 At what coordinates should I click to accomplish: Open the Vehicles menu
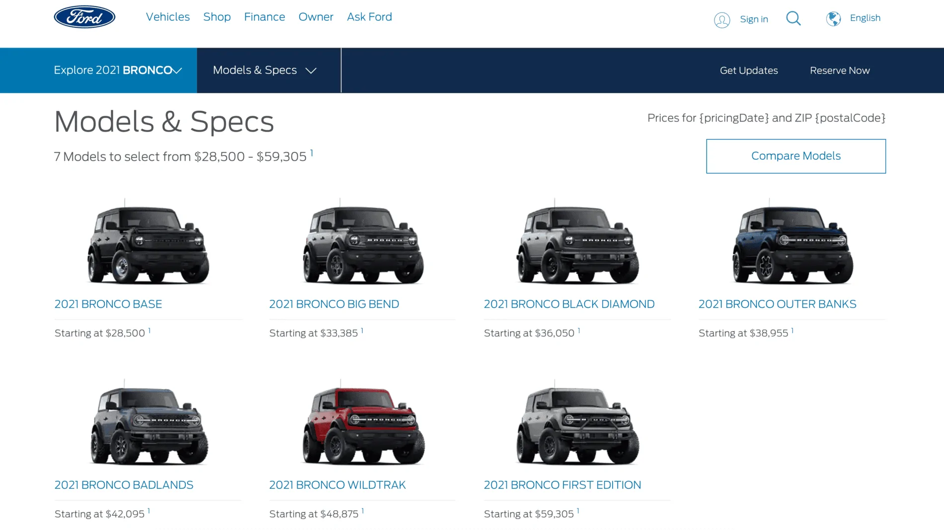[x=168, y=17]
